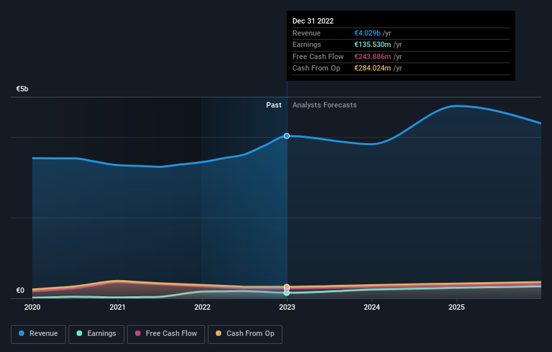Click the Revenue row label in tooltip
Viewport: 552px width, 352px height.
307,33
